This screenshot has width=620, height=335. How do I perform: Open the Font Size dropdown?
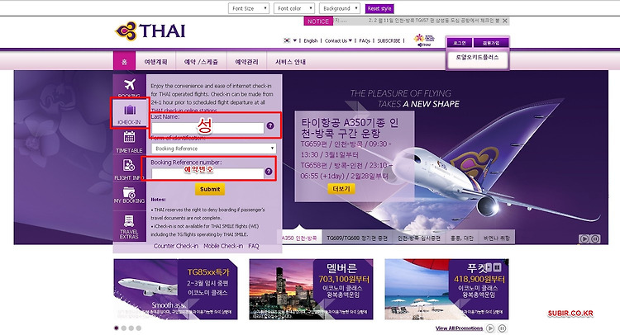pyautogui.click(x=249, y=8)
